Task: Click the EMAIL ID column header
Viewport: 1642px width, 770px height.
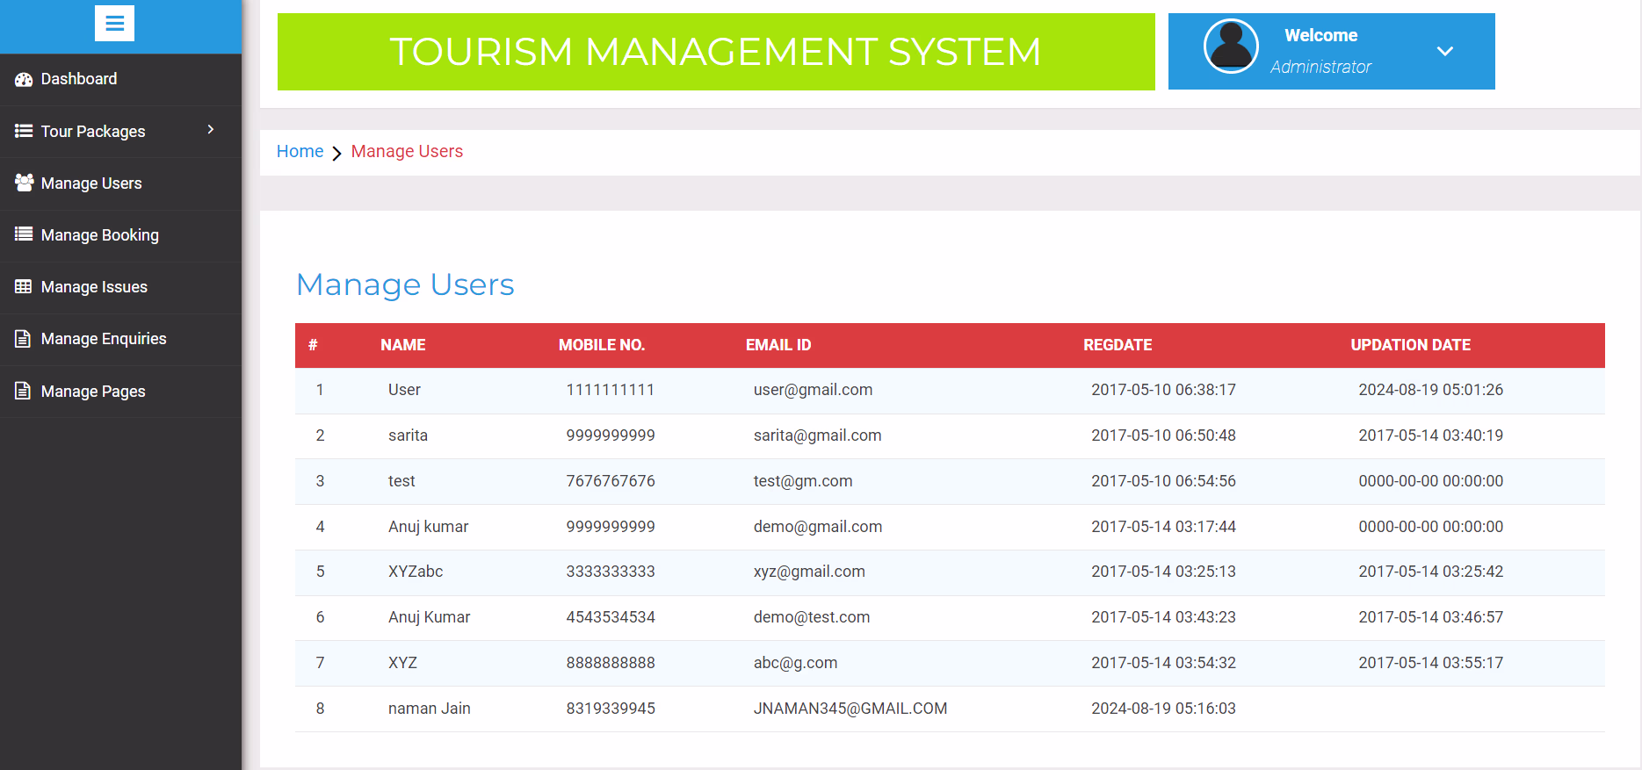Action: [778, 345]
